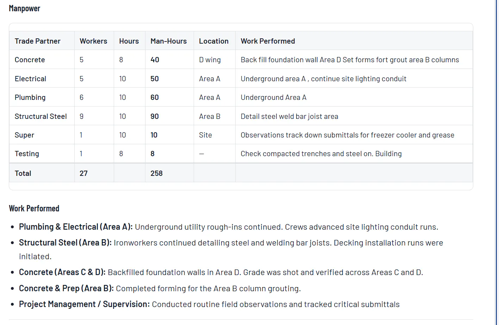Click the Electrical row name
The width and height of the screenshot is (499, 325).
pos(30,79)
